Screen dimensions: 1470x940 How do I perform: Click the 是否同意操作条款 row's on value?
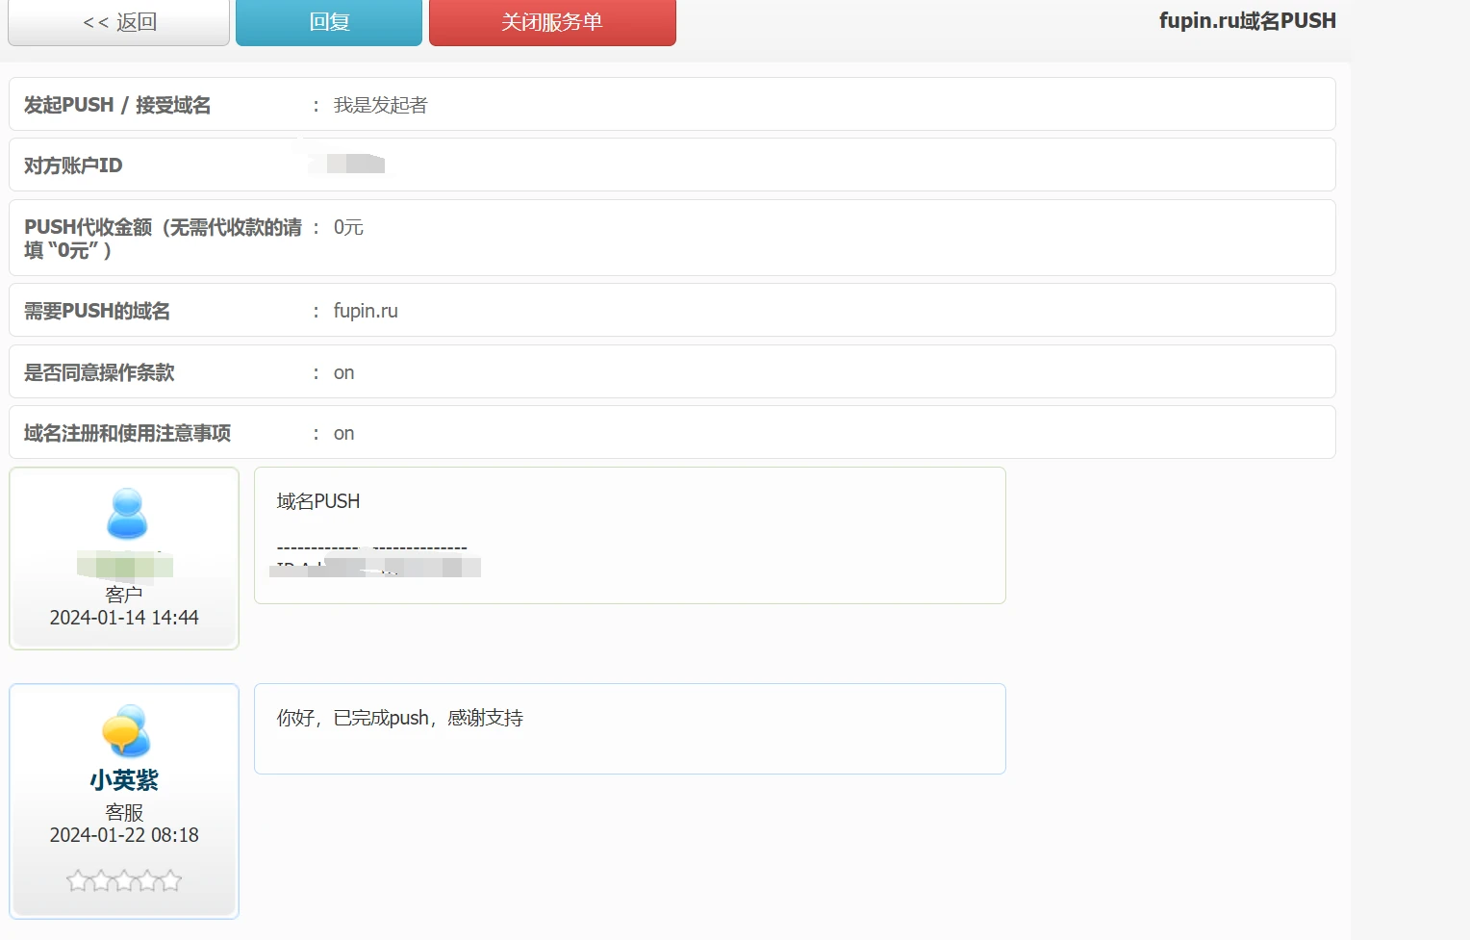click(343, 372)
